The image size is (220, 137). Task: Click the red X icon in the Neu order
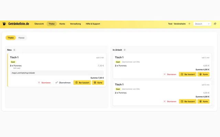39,83
